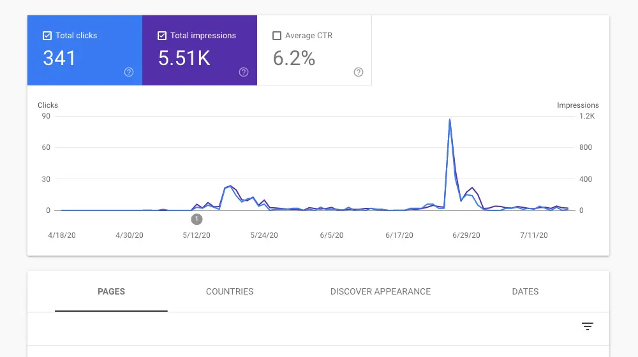Viewport: 638px width, 357px height.
Task: Open help icon on Total impressions card
Action: coord(243,72)
